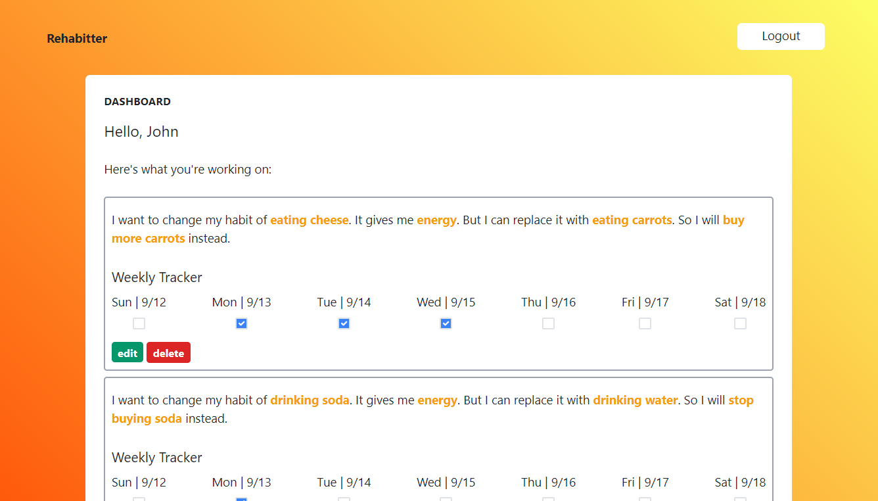Toggle the Mon 9/13 checkbox in the soda tracker
Image resolution: width=878 pixels, height=501 pixels.
pyautogui.click(x=241, y=500)
